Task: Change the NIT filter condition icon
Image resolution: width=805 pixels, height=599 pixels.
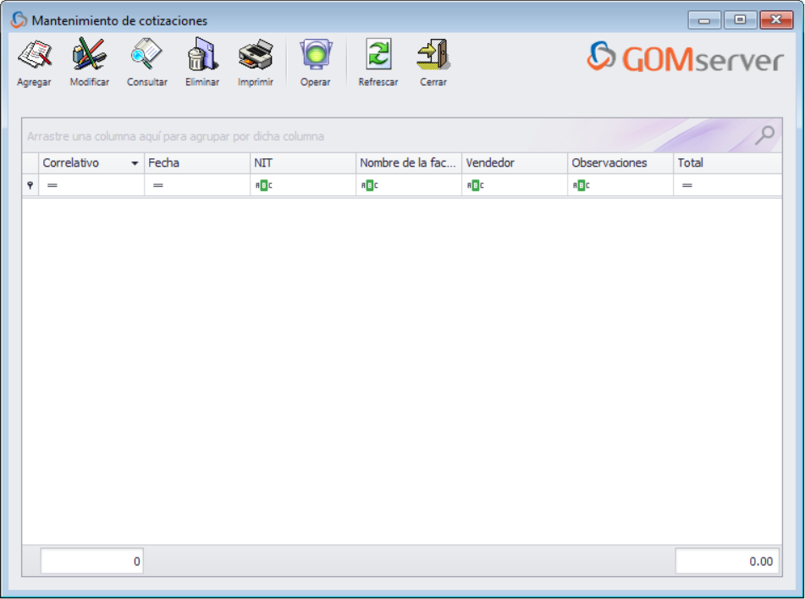Action: pyautogui.click(x=263, y=184)
